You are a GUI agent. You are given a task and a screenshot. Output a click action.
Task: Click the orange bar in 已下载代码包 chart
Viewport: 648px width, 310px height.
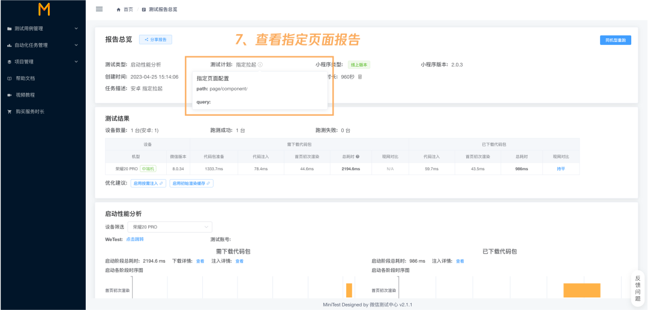(x=581, y=290)
